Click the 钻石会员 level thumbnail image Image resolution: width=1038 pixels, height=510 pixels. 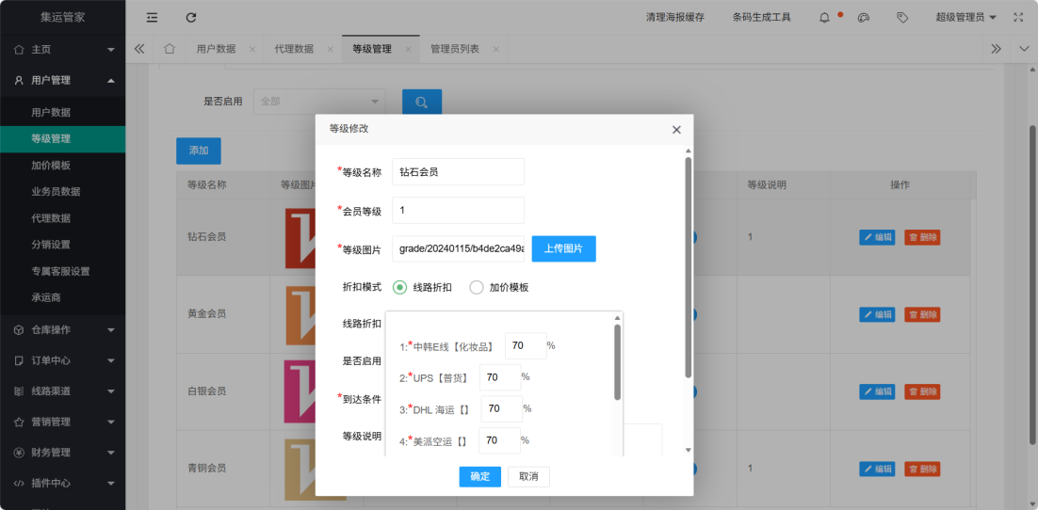point(300,238)
